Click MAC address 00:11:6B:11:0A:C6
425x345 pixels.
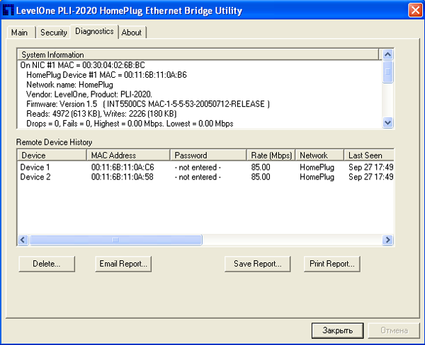pos(123,168)
